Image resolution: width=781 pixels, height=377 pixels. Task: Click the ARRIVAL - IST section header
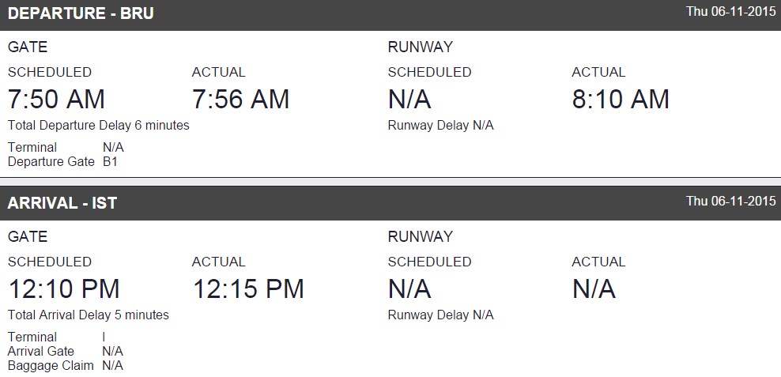[x=62, y=203]
